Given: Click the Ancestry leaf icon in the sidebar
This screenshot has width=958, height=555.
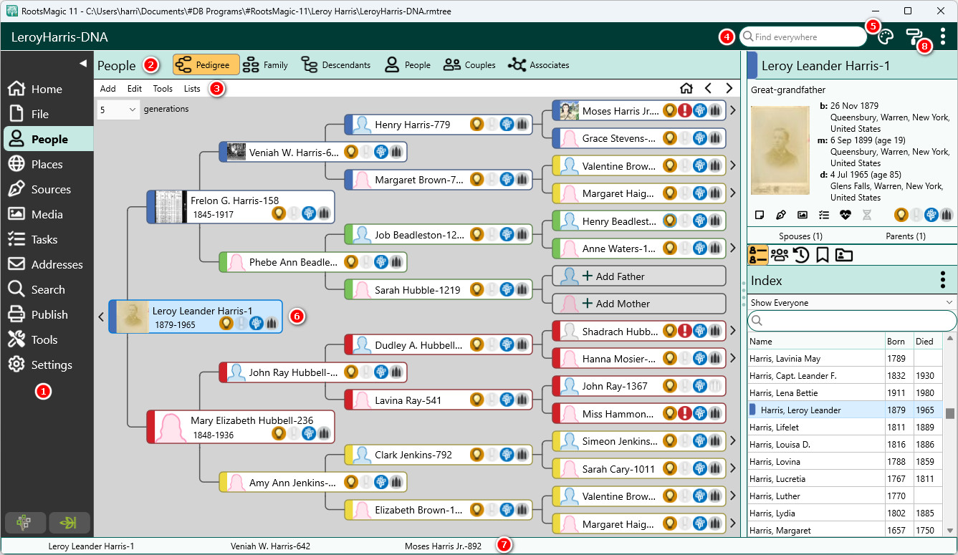Looking at the screenshot, I should [70, 523].
